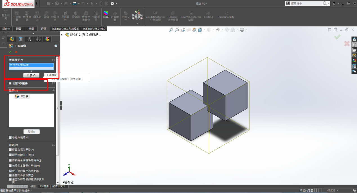This screenshot has height=193, width=357.
Task: Enable the 零組件視角 checkbox
Action: 10,137
